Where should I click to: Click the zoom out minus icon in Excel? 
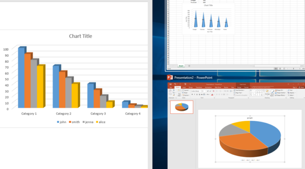[x=287, y=68]
